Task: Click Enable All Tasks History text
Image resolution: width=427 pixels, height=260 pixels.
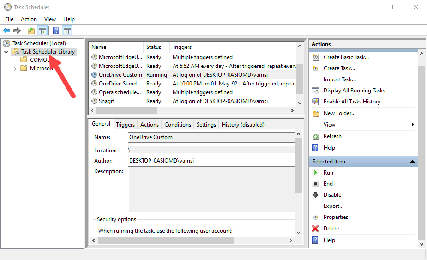Action: [x=352, y=102]
